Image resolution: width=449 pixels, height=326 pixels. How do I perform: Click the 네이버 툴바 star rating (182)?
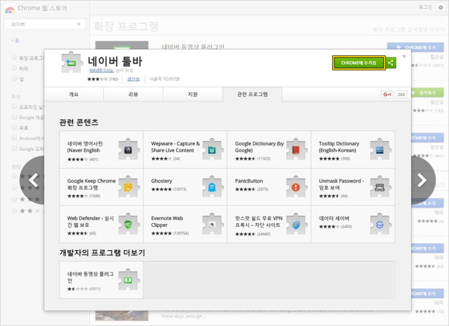[x=103, y=79]
